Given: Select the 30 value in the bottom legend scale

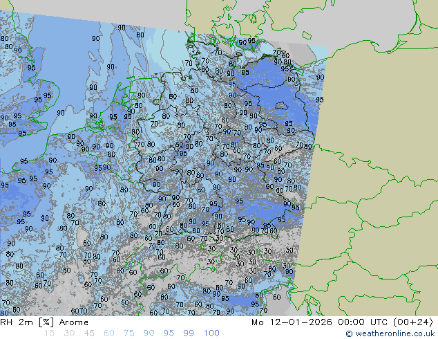Looking at the screenshot, I should tap(69, 333).
